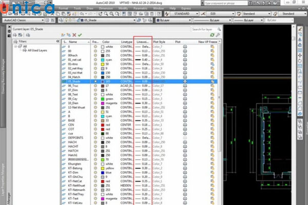Image resolution: width=308 pixels, height=205 pixels.
Task: Collapse the layer filter tree pane
Action: [x=57, y=41]
